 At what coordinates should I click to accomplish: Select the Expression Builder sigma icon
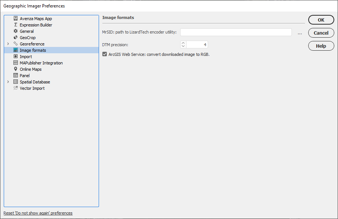[15, 25]
